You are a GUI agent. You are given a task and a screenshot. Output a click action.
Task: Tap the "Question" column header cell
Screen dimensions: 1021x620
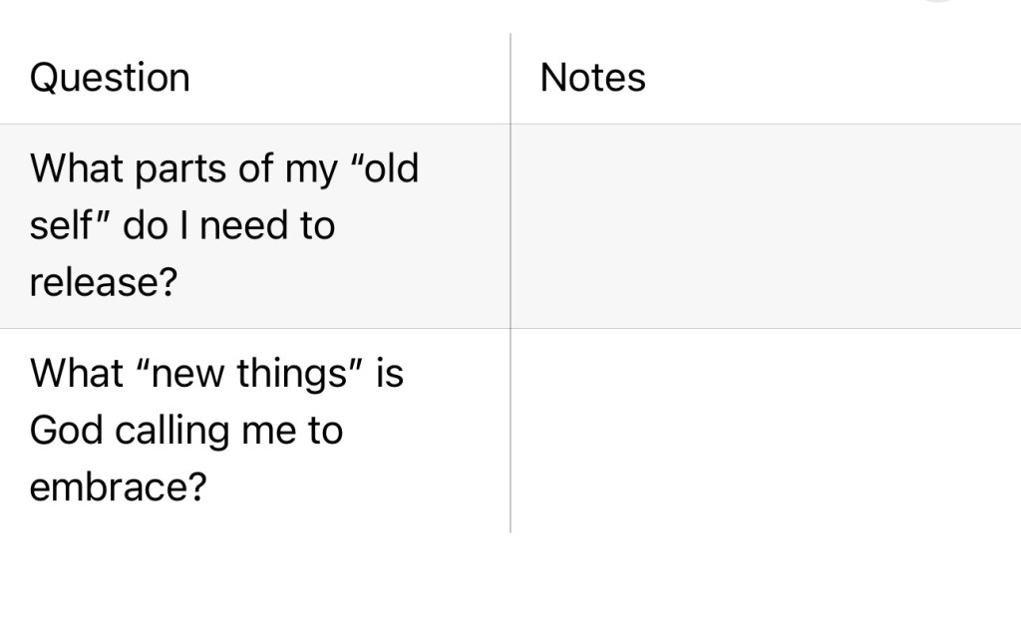[x=110, y=78]
